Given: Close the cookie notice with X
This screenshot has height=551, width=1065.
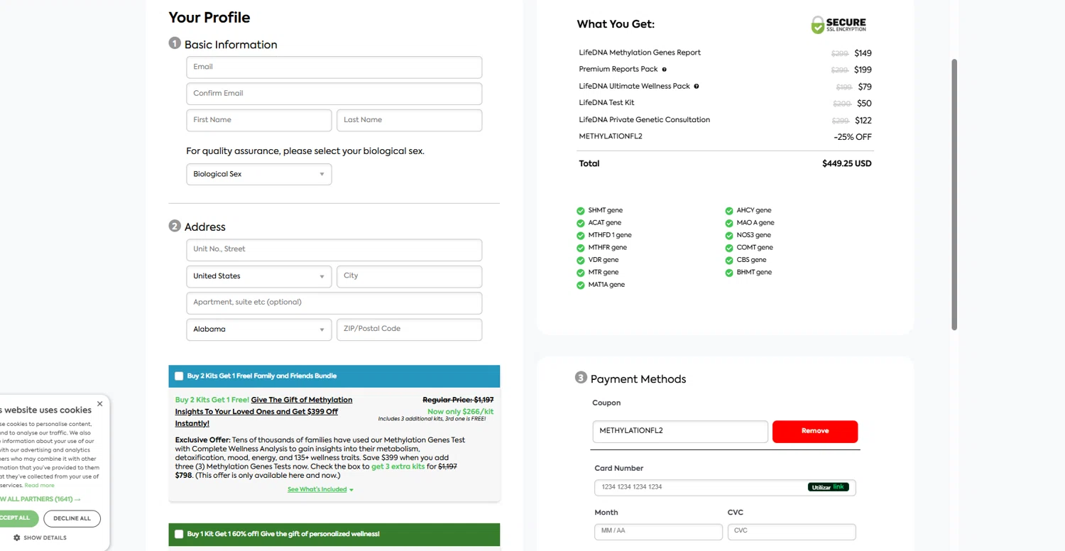Looking at the screenshot, I should (99, 404).
